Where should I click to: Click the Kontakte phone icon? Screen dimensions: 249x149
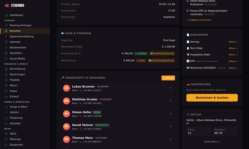coord(6,123)
